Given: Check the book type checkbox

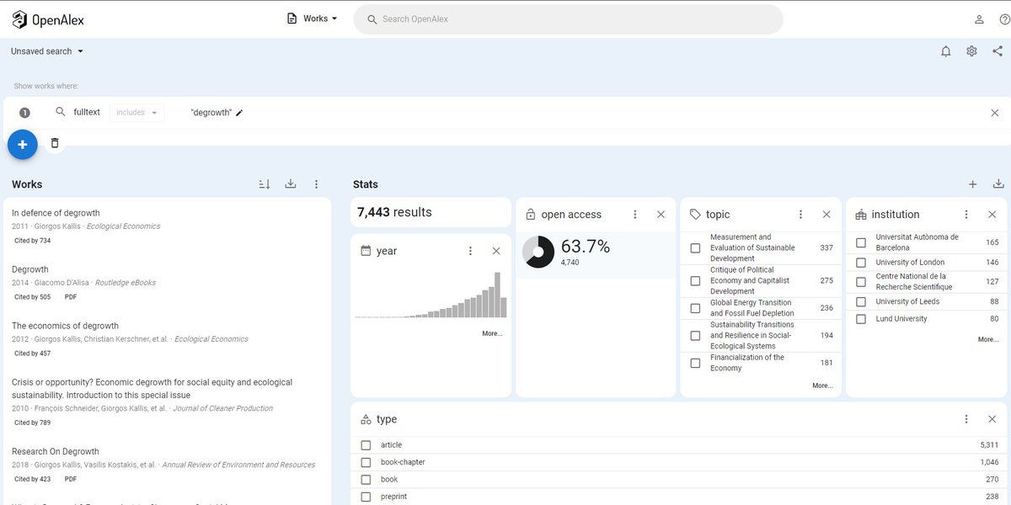Looking at the screenshot, I should click(x=366, y=480).
